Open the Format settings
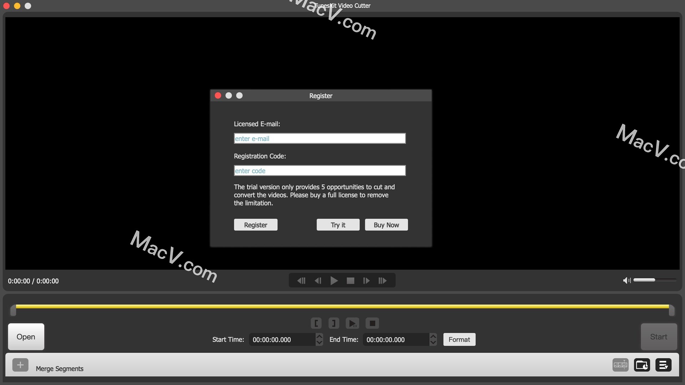Viewport: 685px width, 385px height. coord(459,339)
